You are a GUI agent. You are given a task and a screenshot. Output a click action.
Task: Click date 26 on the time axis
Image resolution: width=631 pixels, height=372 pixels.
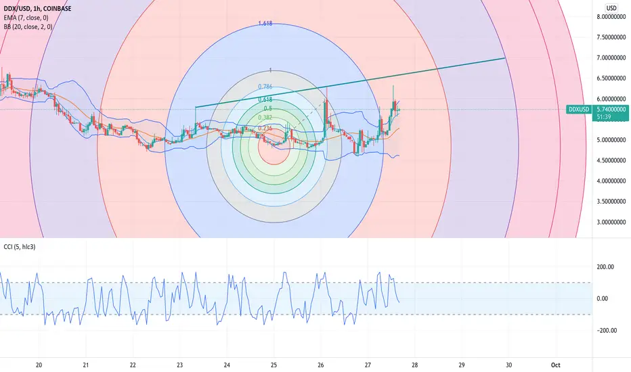pos(321,365)
